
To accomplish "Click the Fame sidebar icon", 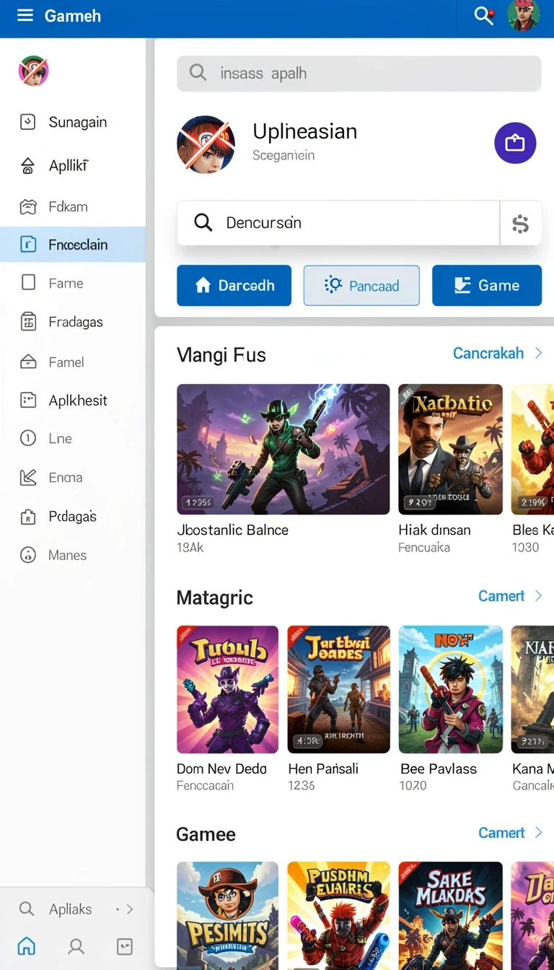I will (28, 283).
